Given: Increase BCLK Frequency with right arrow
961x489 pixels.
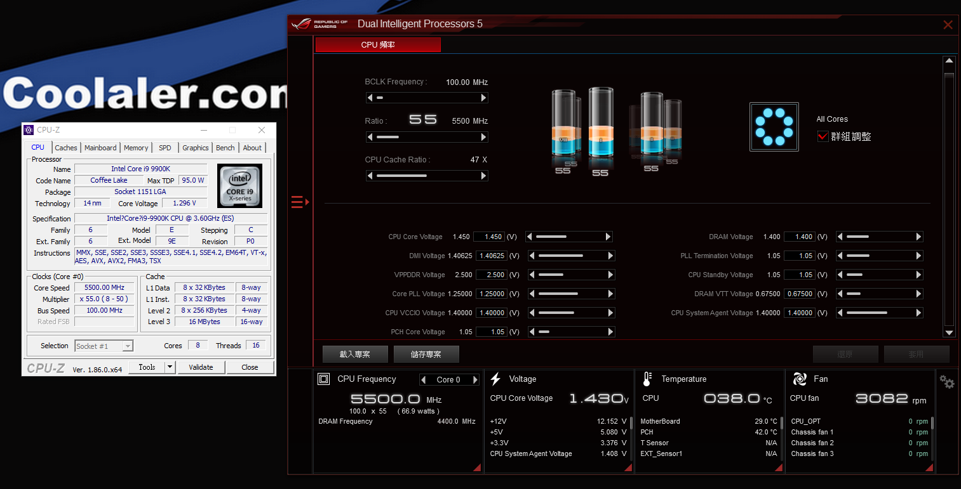Looking at the screenshot, I should click(484, 98).
